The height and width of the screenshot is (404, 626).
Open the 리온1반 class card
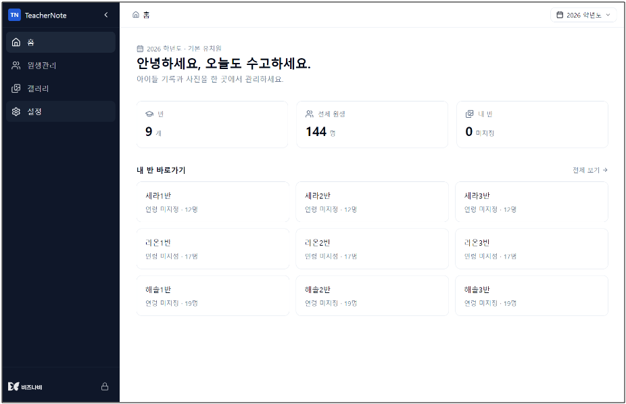pos(213,248)
